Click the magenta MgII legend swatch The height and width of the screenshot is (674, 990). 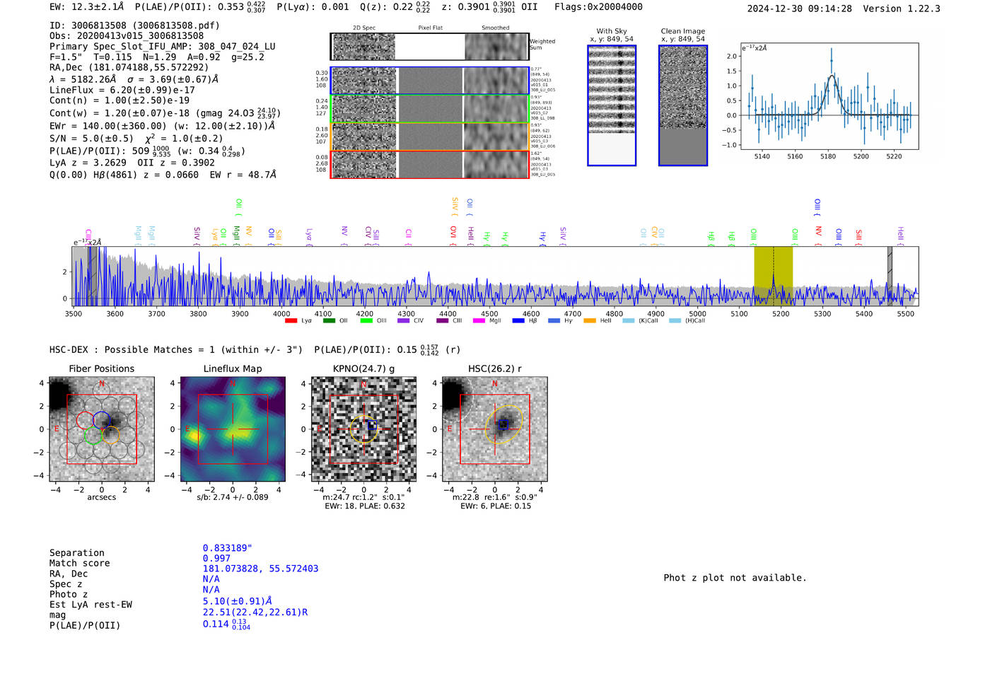(479, 321)
